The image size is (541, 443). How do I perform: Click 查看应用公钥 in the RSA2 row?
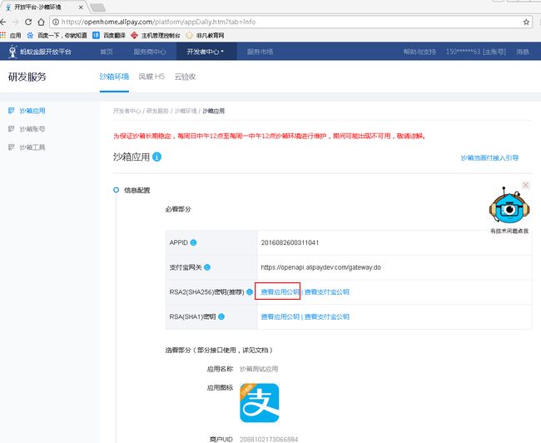[280, 292]
